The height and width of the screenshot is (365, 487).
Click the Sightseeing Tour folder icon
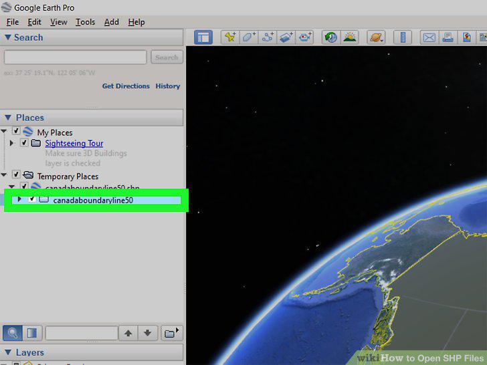pyautogui.click(x=36, y=143)
